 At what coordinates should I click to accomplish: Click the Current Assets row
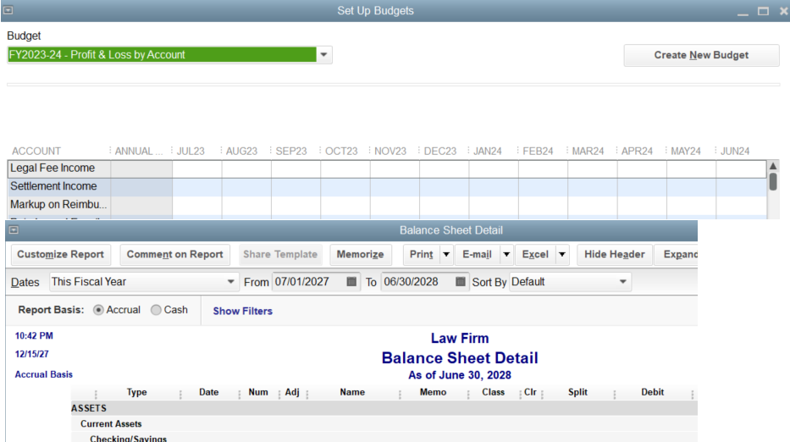tap(384, 424)
